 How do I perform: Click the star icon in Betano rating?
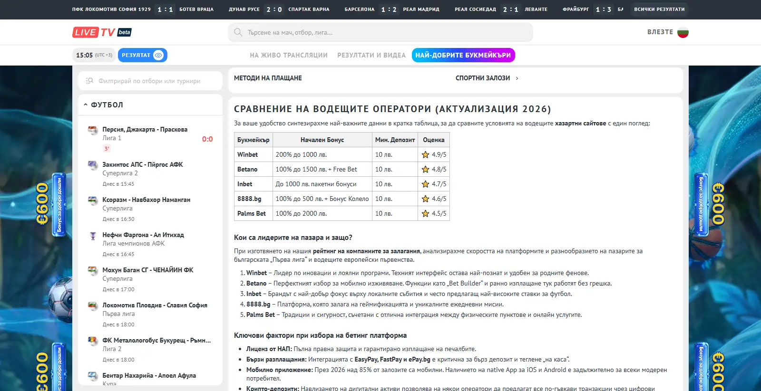click(426, 169)
